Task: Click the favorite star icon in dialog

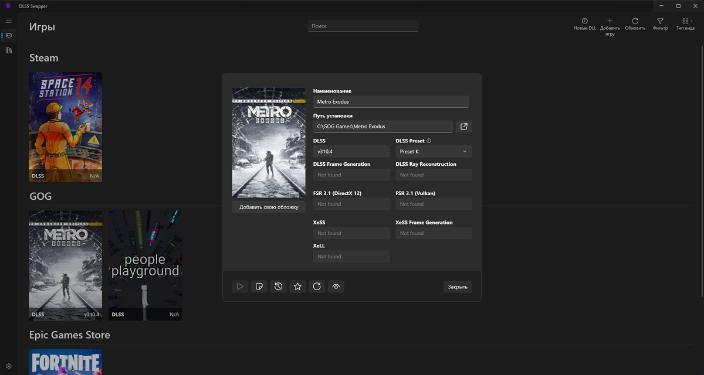Action: 297,287
